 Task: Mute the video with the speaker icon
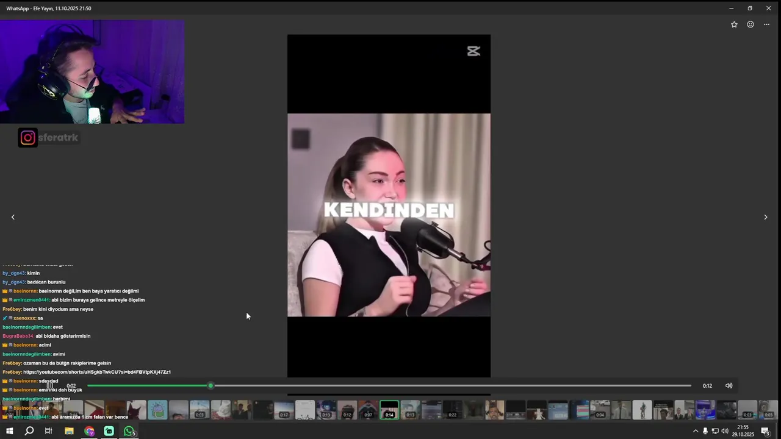point(729,385)
